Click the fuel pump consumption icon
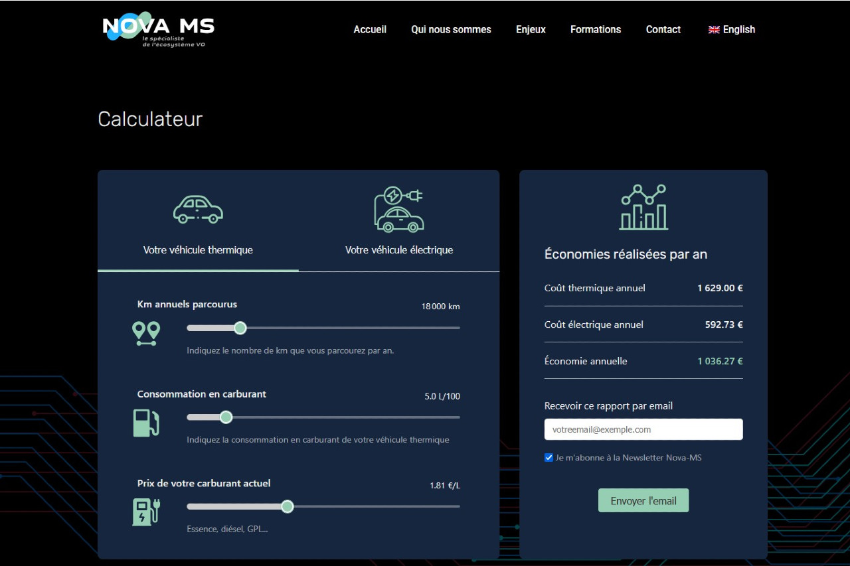850x566 pixels. click(146, 423)
